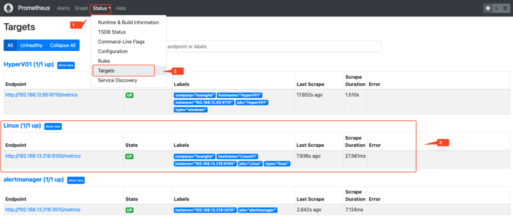Click the 7.124ms scrape duration value

click(354, 209)
